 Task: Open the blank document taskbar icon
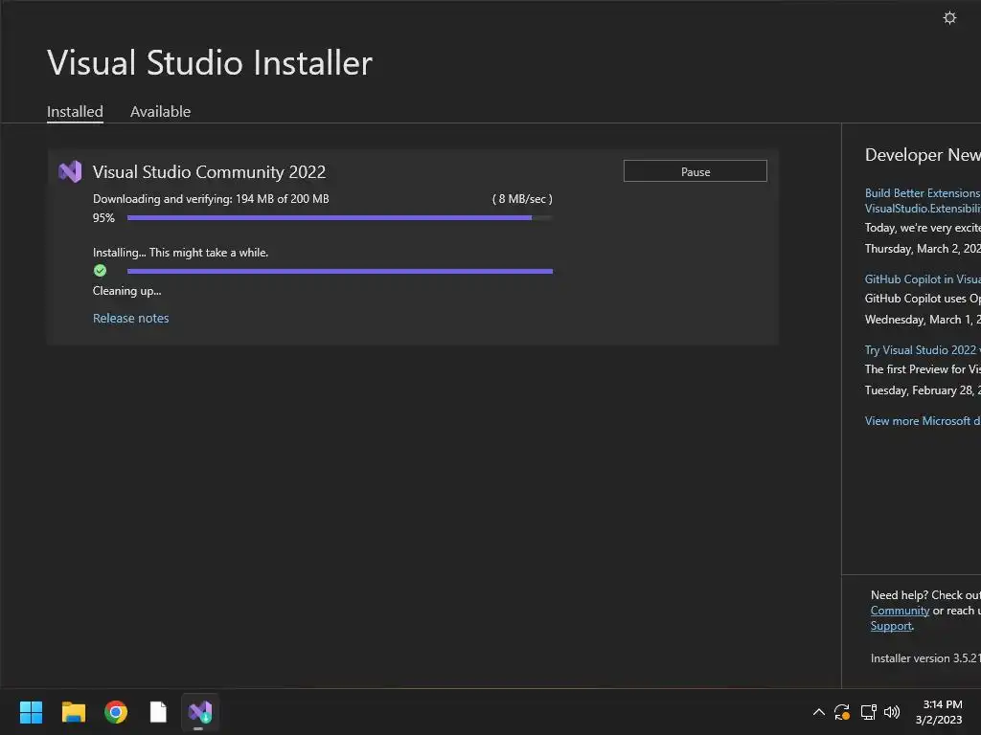pos(158,712)
